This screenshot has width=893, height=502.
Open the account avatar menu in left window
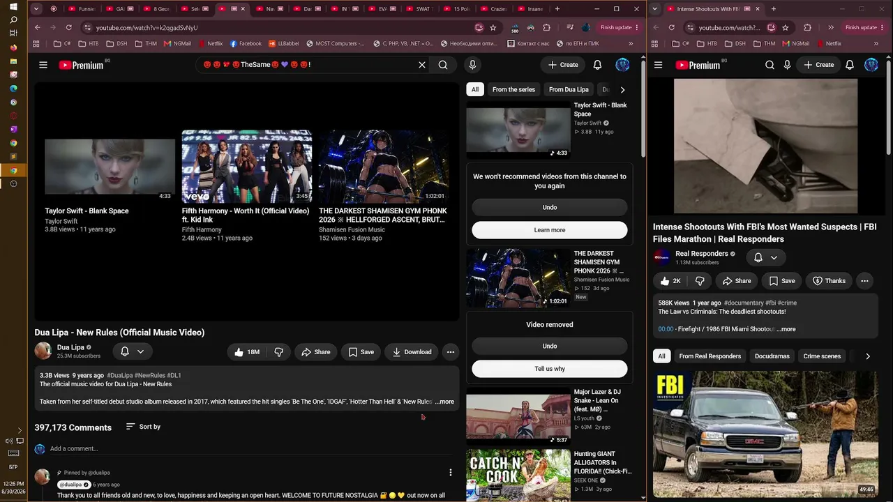pos(622,65)
